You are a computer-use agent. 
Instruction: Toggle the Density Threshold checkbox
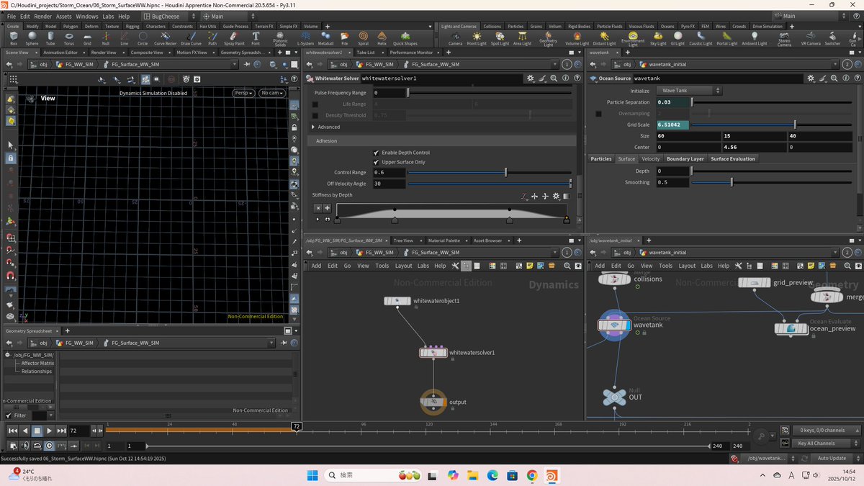click(x=315, y=115)
